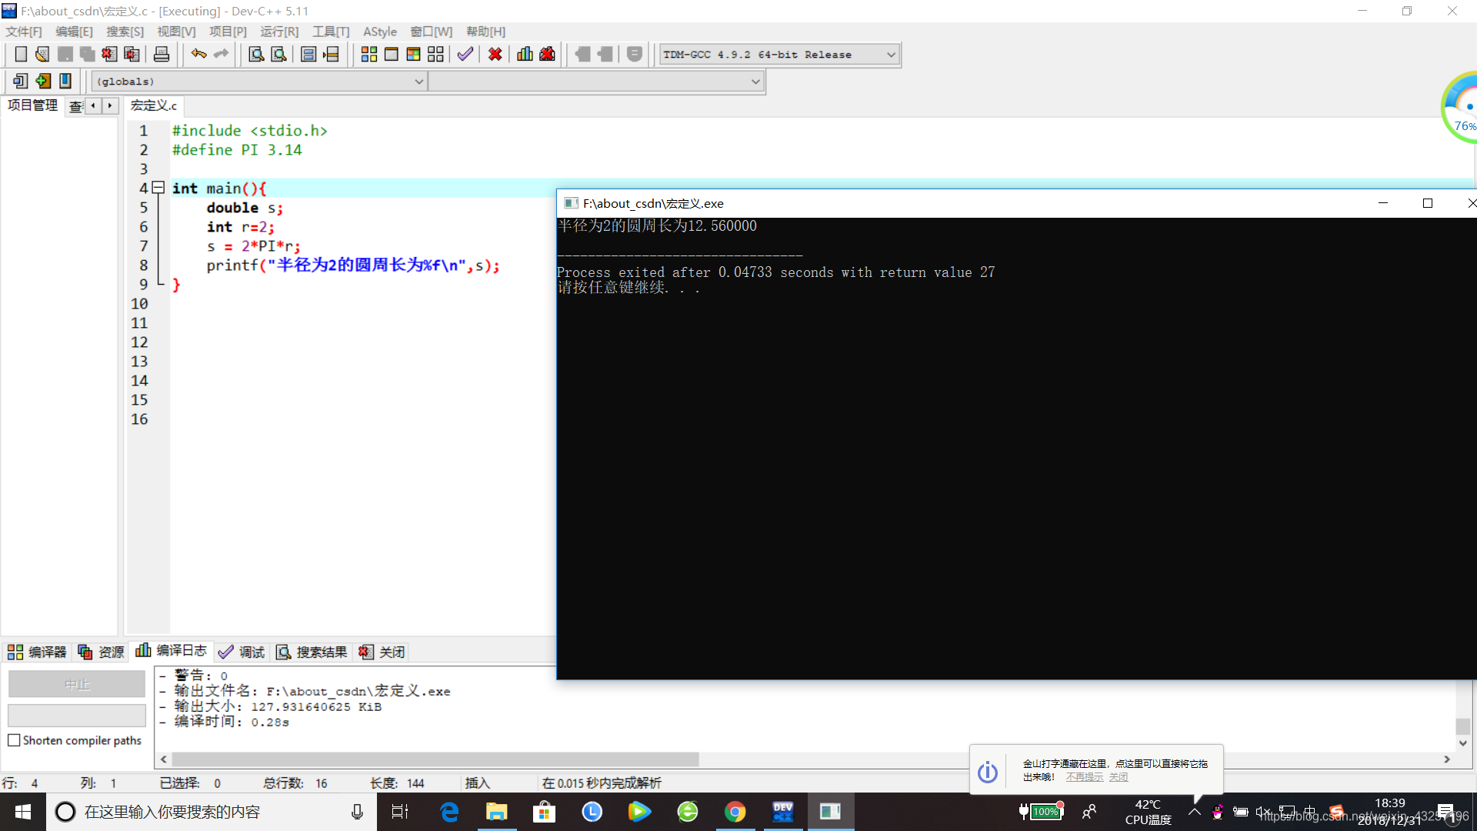Open the AStyle menu
Viewport: 1477px width, 831px height.
pyautogui.click(x=380, y=32)
